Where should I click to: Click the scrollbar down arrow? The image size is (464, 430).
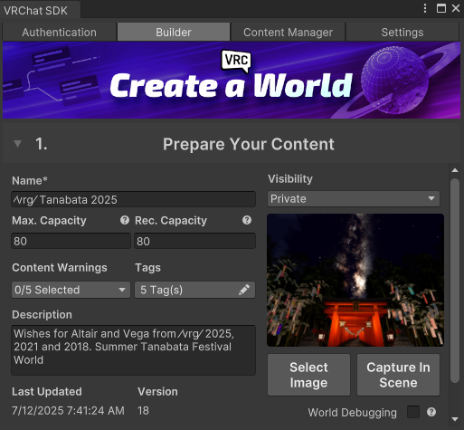(455, 419)
